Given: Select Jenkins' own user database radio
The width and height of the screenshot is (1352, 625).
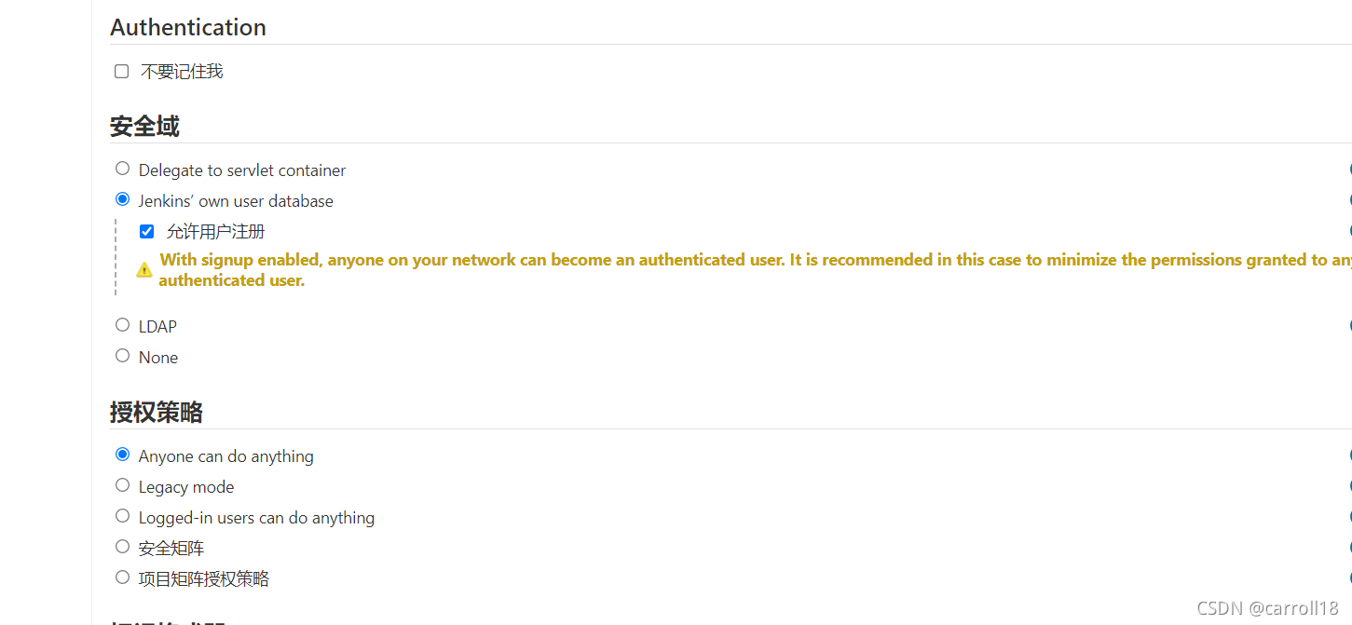Looking at the screenshot, I should [x=122, y=199].
